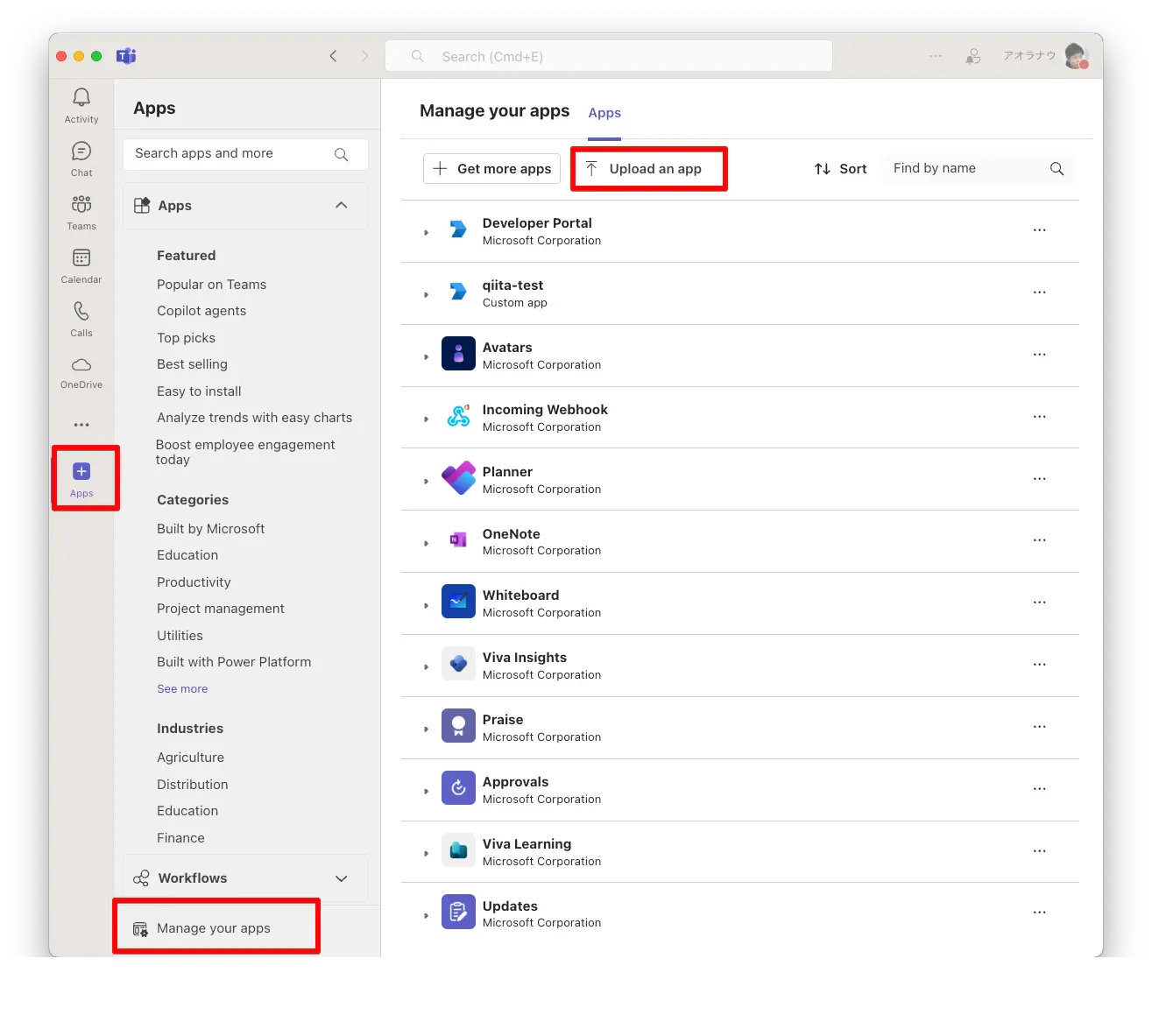Image resolution: width=1152 pixels, height=1022 pixels.
Task: Click Get more apps button
Action: click(x=491, y=169)
